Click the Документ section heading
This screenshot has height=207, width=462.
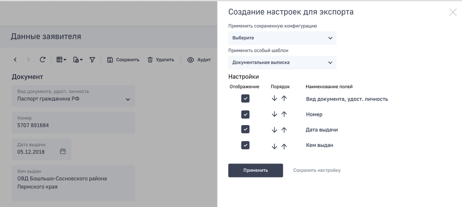pyautogui.click(x=27, y=77)
